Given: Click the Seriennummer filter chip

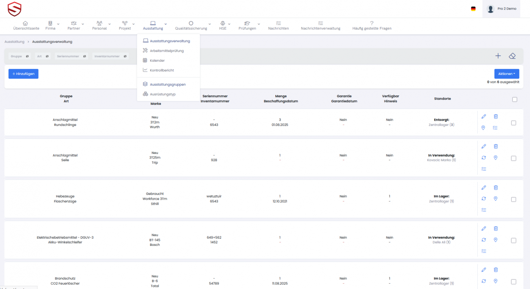Looking at the screenshot, I should [71, 56].
